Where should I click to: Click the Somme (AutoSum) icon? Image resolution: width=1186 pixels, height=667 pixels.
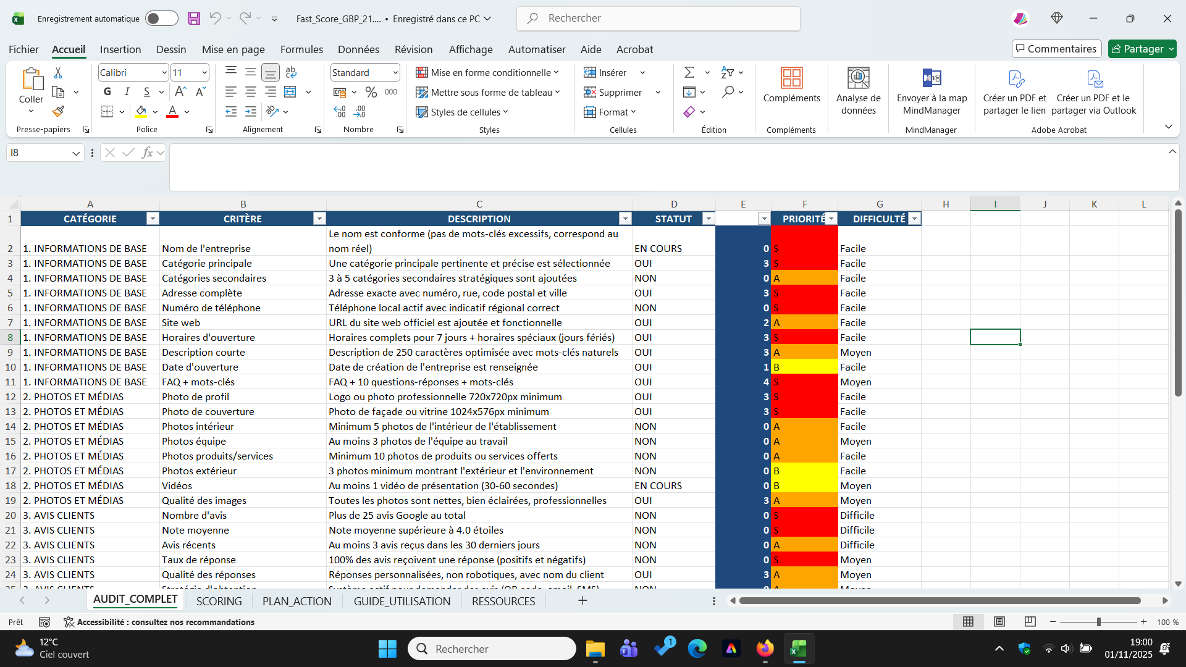click(x=690, y=72)
